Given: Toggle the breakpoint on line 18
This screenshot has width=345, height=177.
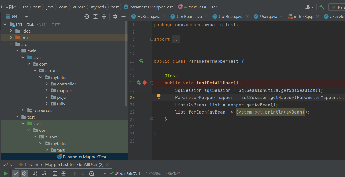Looking at the screenshot, I should point(144,83).
